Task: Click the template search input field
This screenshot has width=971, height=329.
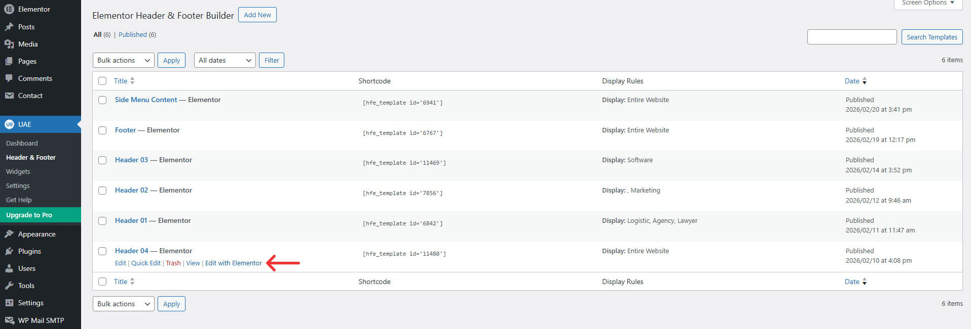Action: 851,37
